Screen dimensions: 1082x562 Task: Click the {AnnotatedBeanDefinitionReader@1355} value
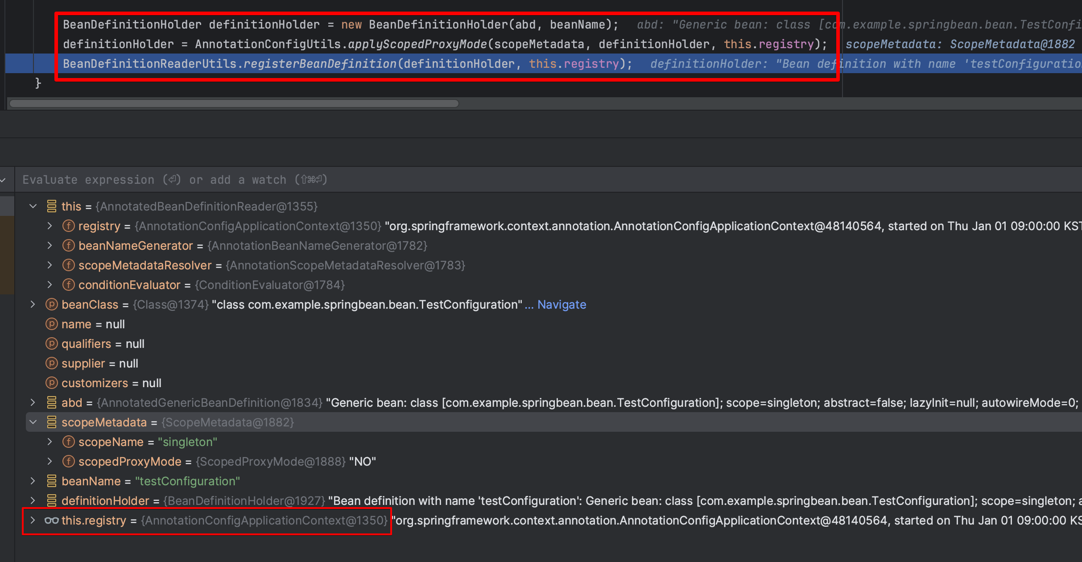point(206,207)
